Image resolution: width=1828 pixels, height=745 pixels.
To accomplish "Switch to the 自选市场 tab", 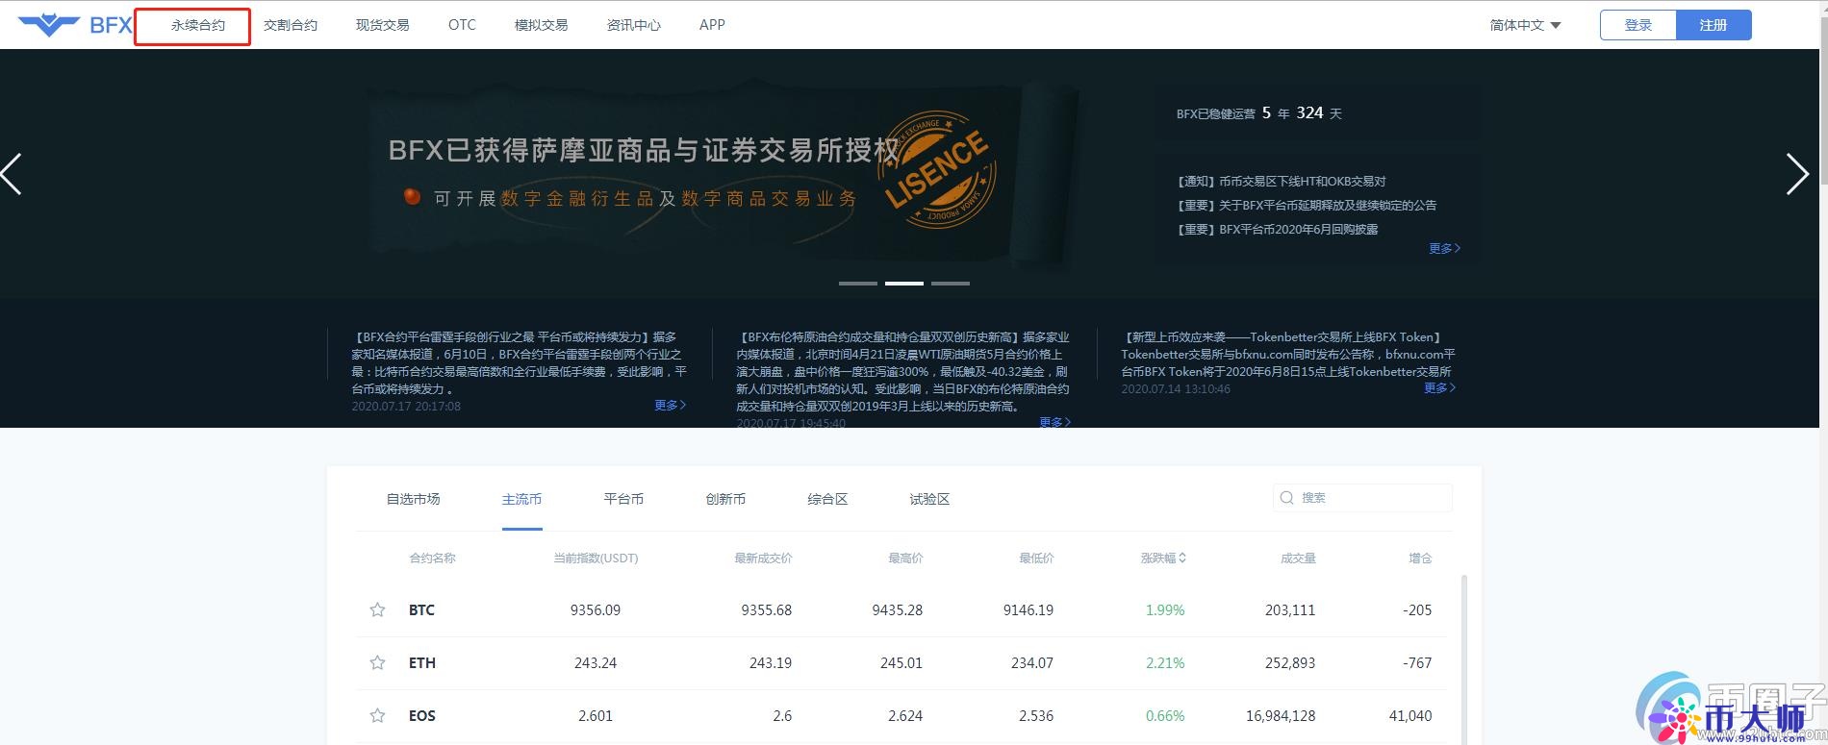I will pyautogui.click(x=414, y=499).
